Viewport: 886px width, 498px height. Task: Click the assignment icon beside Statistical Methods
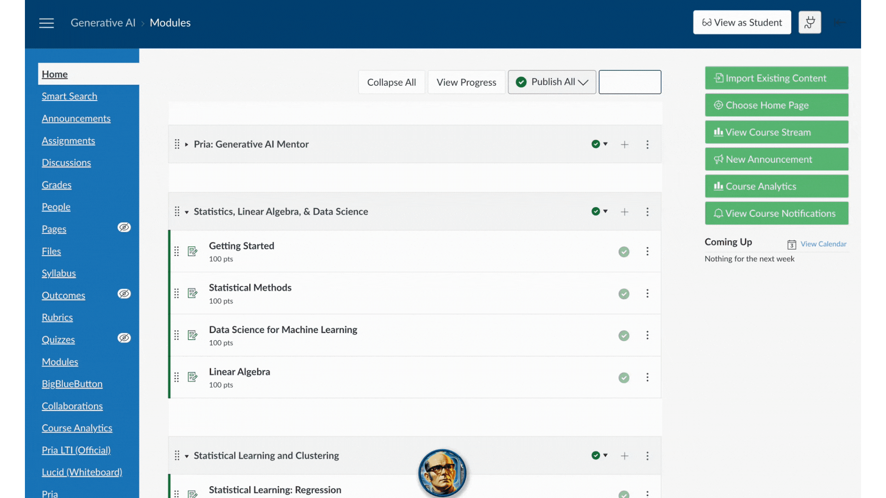click(193, 293)
